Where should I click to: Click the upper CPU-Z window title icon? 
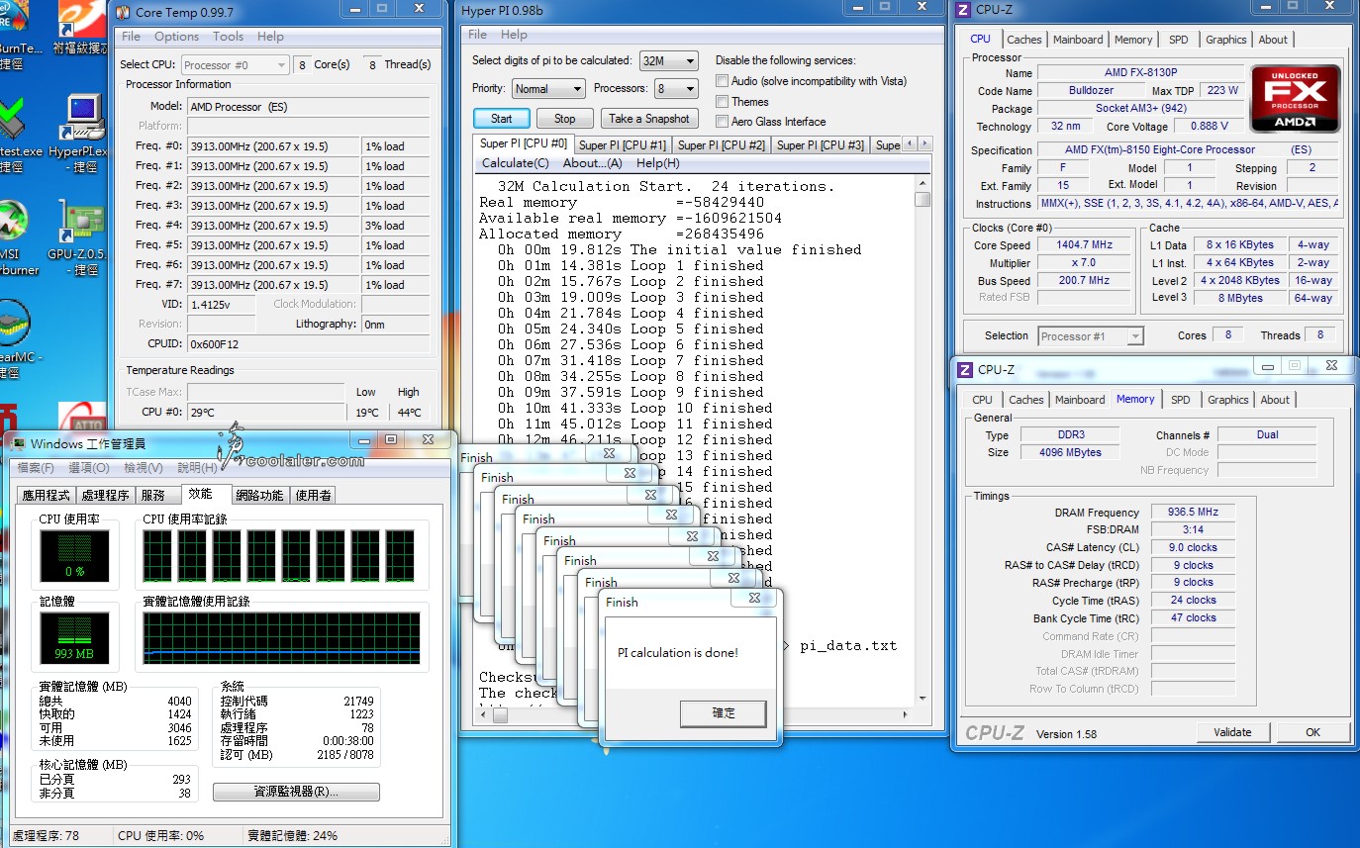[963, 10]
